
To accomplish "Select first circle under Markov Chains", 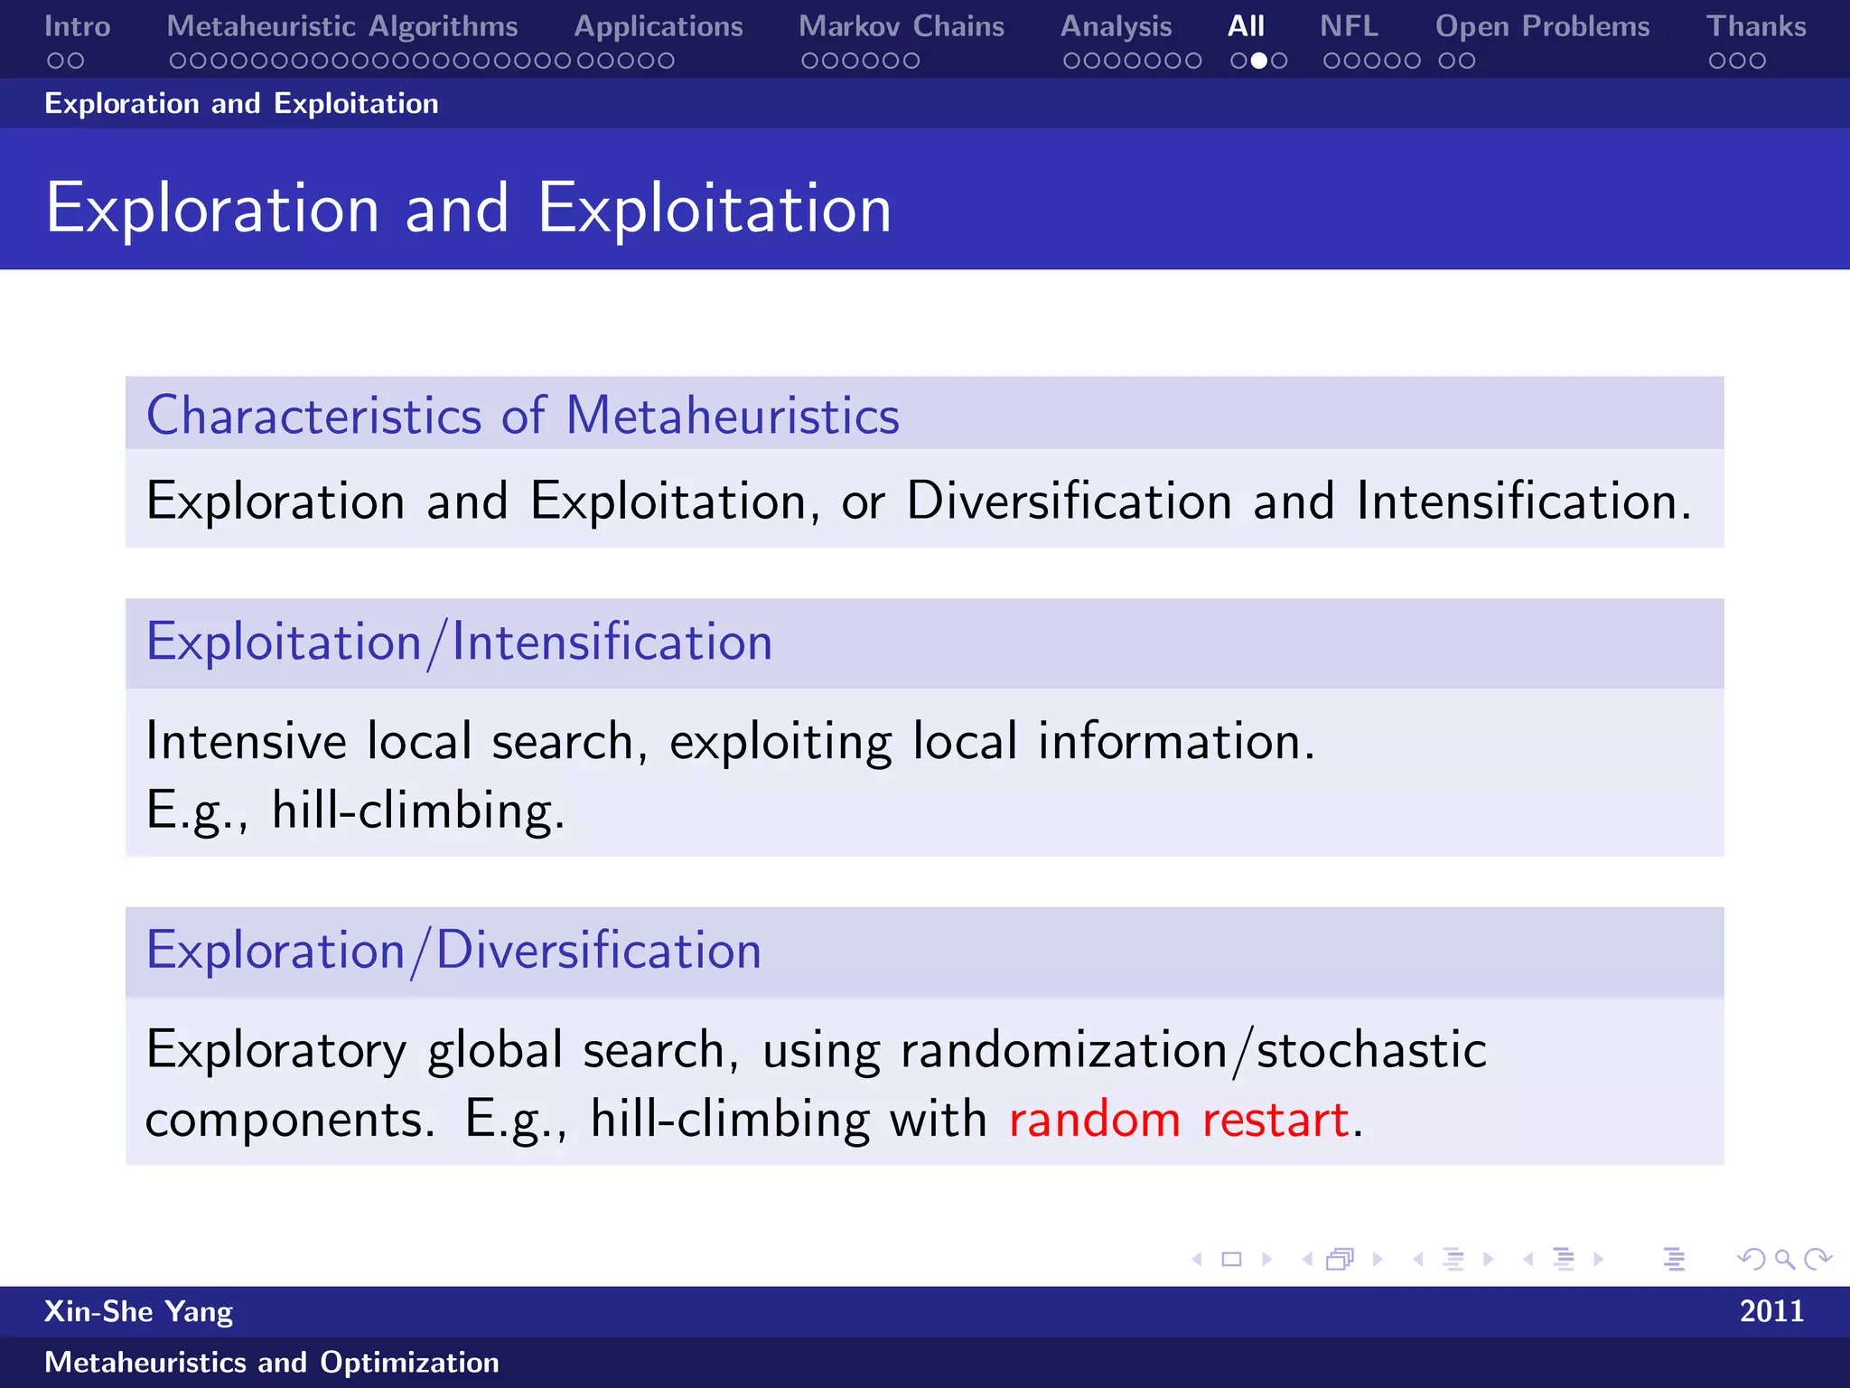I will (810, 61).
